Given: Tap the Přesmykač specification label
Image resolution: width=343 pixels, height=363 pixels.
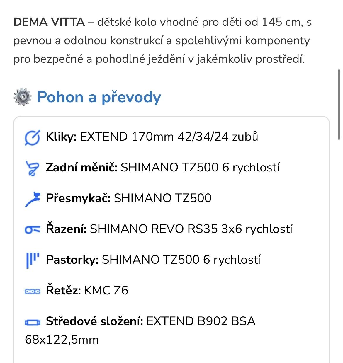Looking at the screenshot, I should pyautogui.click(x=78, y=198).
